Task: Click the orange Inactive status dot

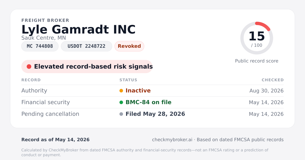Action: click(121, 91)
